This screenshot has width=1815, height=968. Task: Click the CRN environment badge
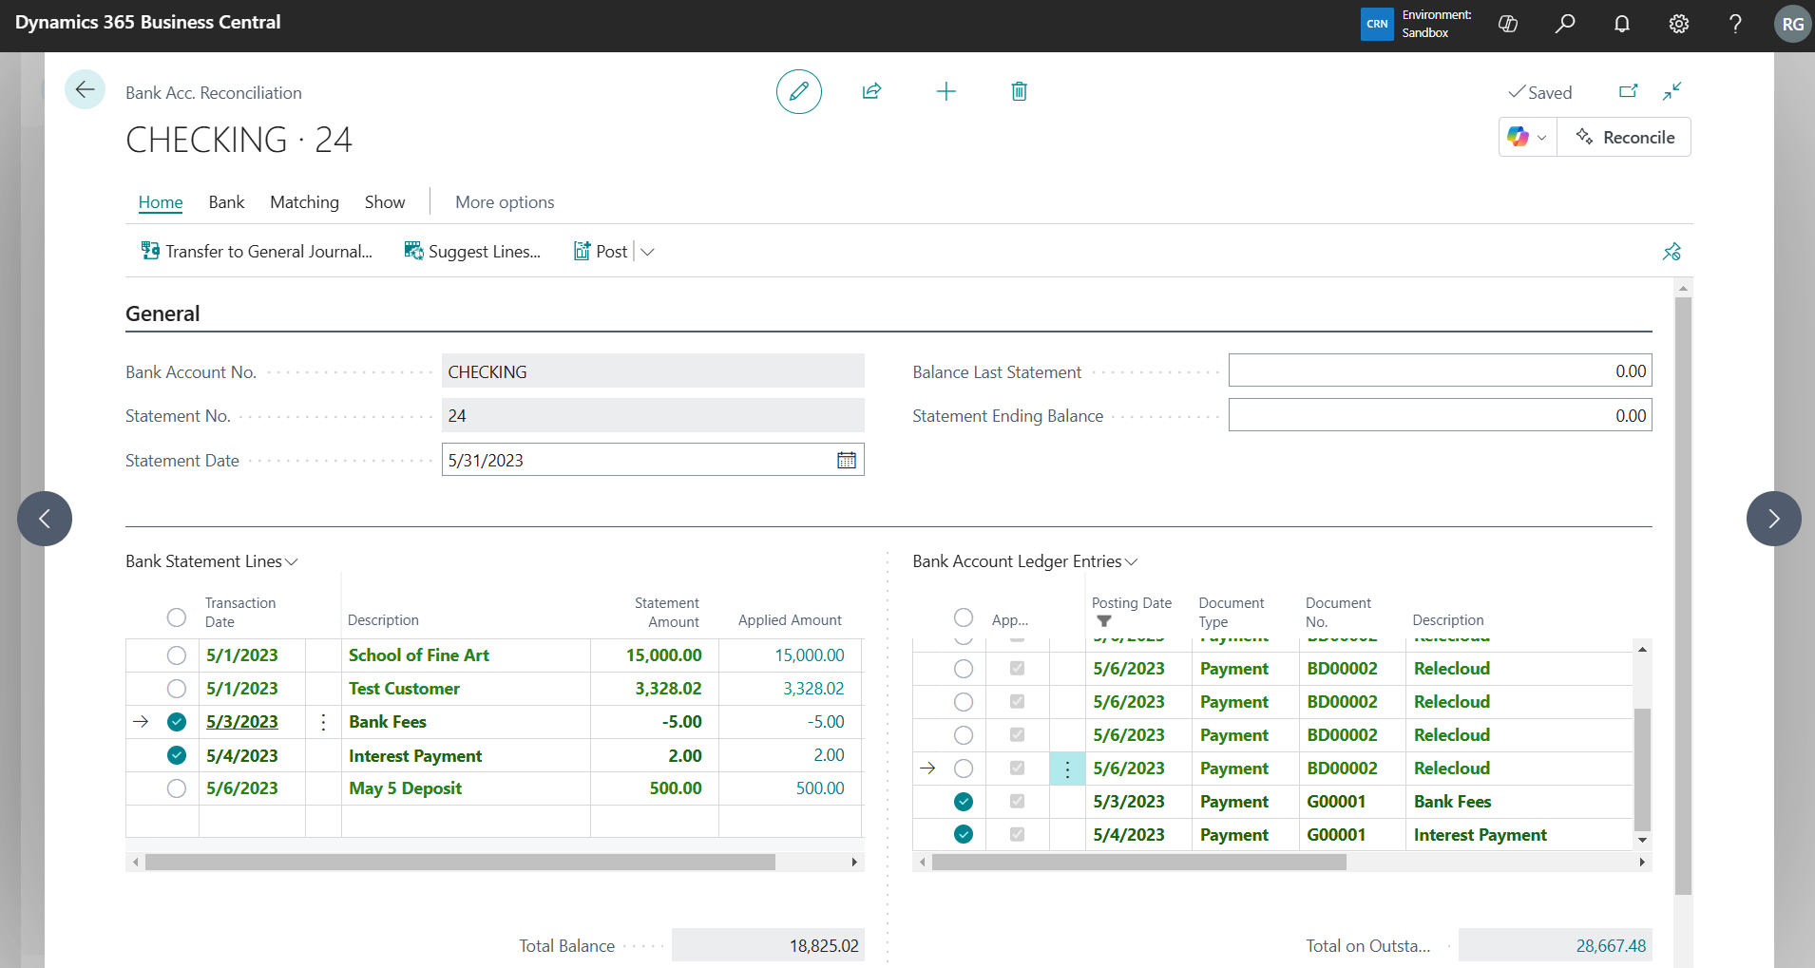pyautogui.click(x=1377, y=24)
